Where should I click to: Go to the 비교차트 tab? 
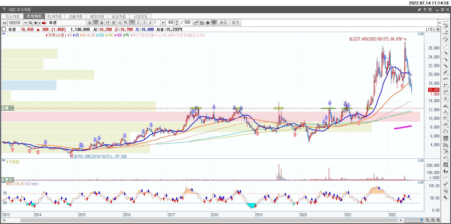click(119, 16)
